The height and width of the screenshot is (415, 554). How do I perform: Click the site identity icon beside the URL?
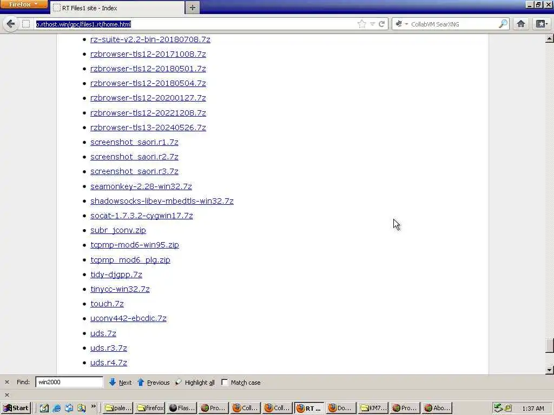pos(26,24)
